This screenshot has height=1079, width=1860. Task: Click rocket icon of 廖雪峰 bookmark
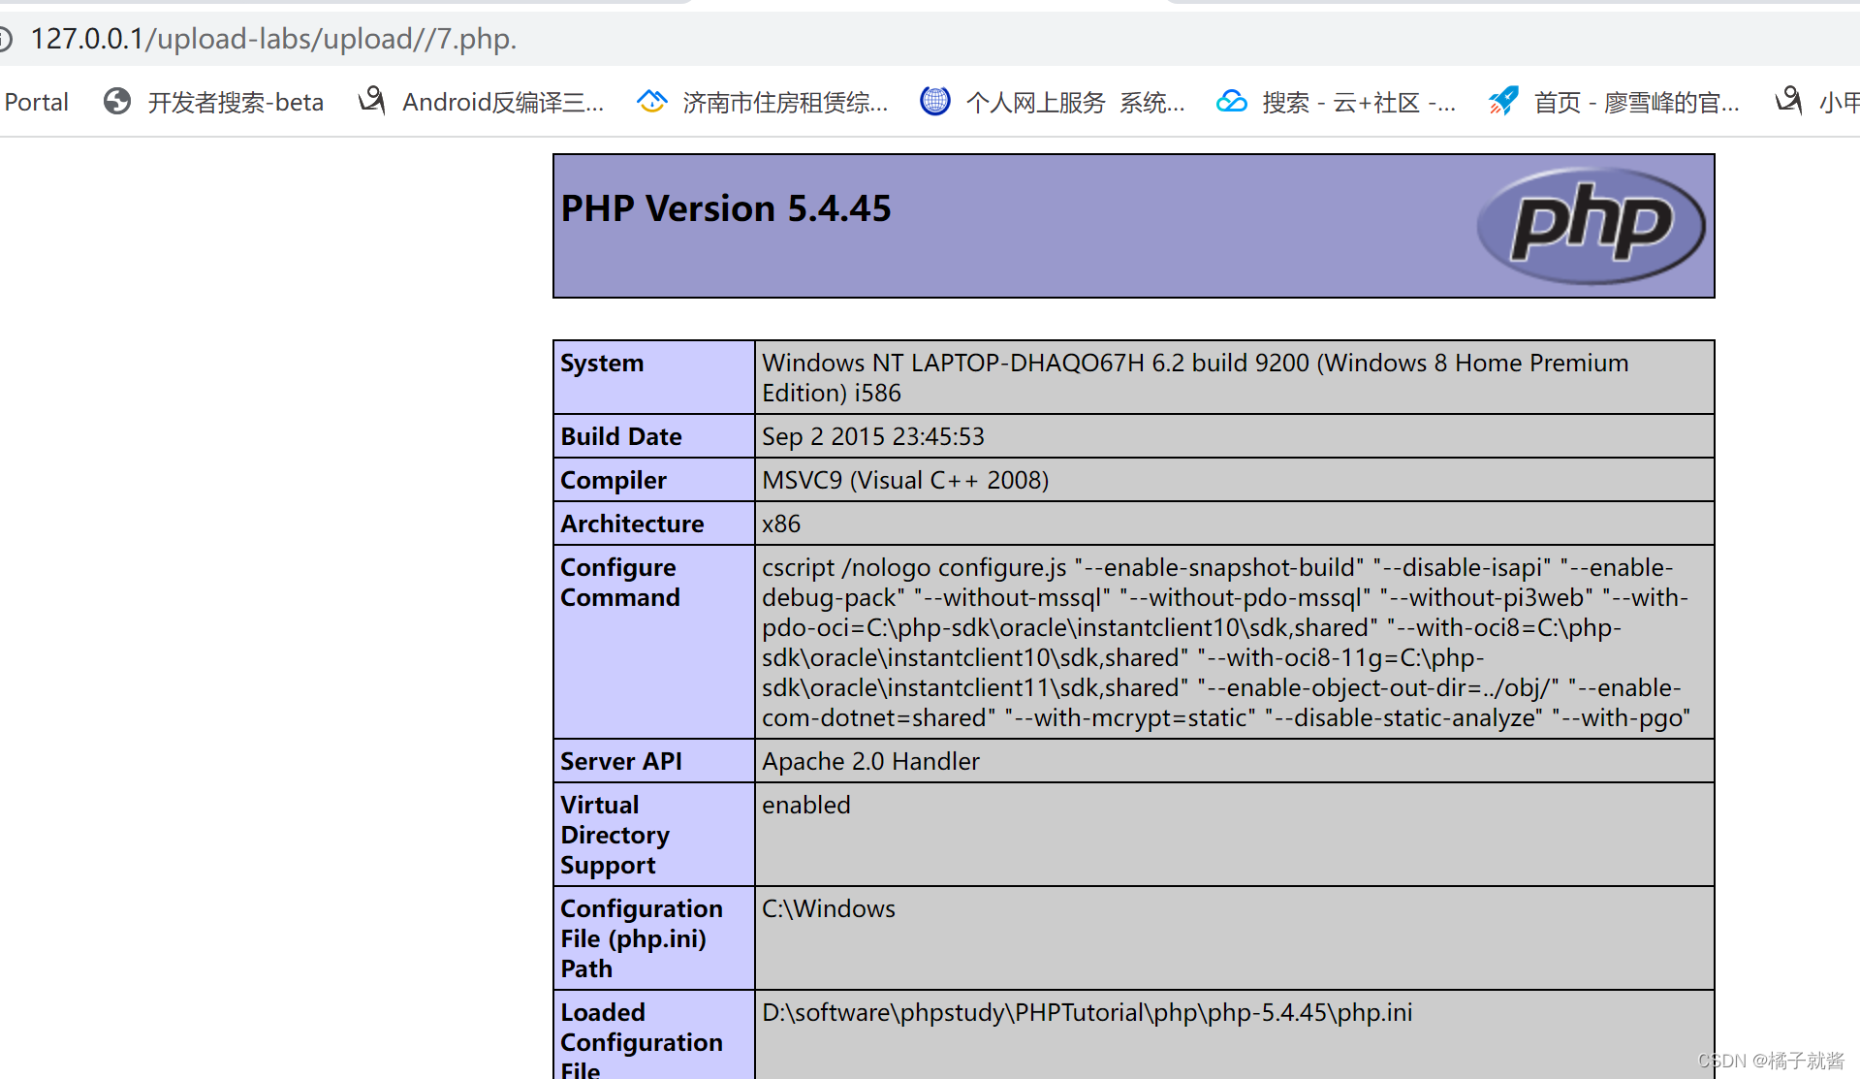[1503, 101]
